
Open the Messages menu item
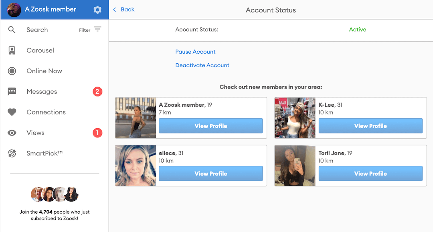(42, 92)
